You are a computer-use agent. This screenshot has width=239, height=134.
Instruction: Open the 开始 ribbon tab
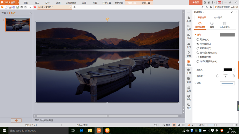[x=26, y=3]
